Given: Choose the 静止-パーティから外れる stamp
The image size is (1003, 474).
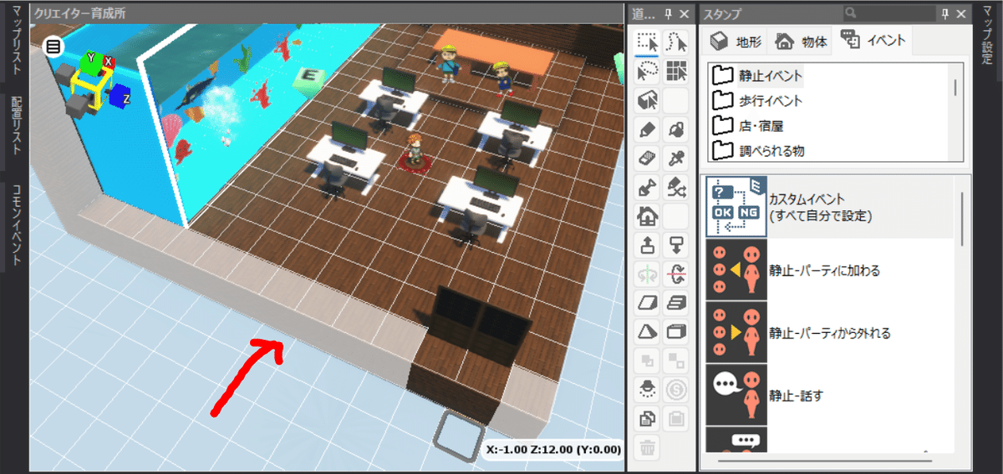Looking at the screenshot, I should [830, 332].
